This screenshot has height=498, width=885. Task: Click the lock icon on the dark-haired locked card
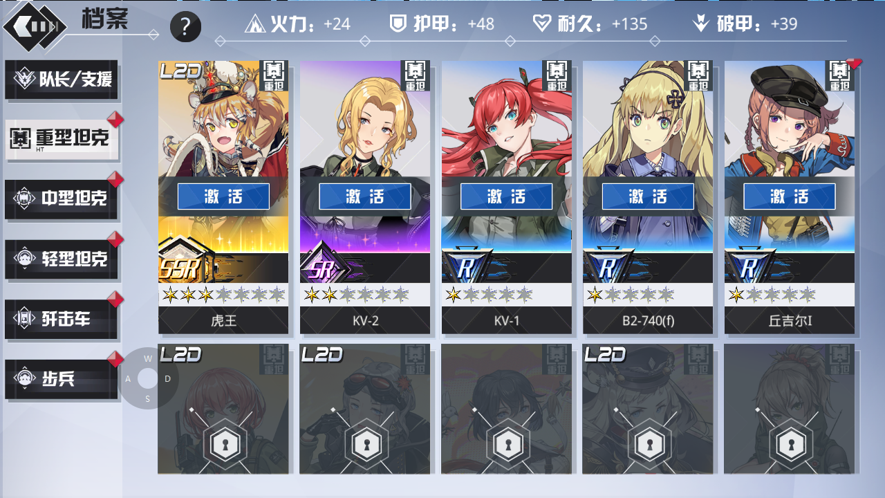click(x=506, y=445)
